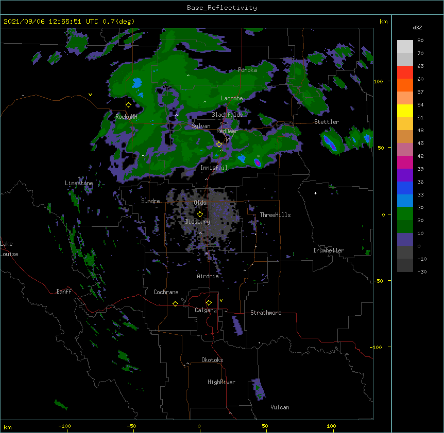Screen dimensions: 444x433
Task: Click the bright green 20-30 dBZ swatch
Action: click(x=405, y=214)
